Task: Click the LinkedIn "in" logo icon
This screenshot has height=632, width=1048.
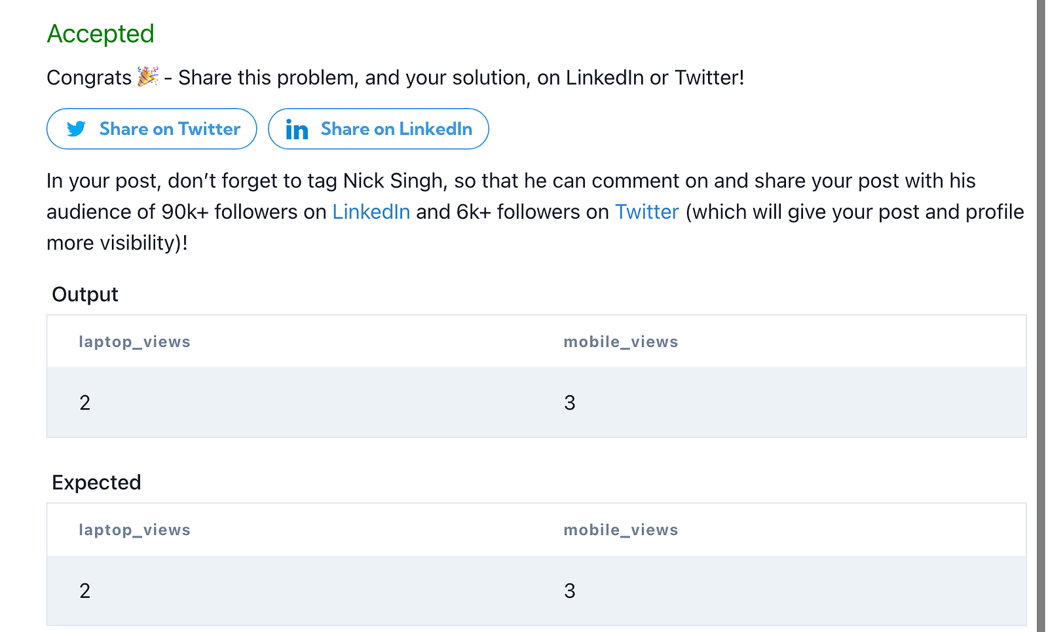Action: coord(297,130)
